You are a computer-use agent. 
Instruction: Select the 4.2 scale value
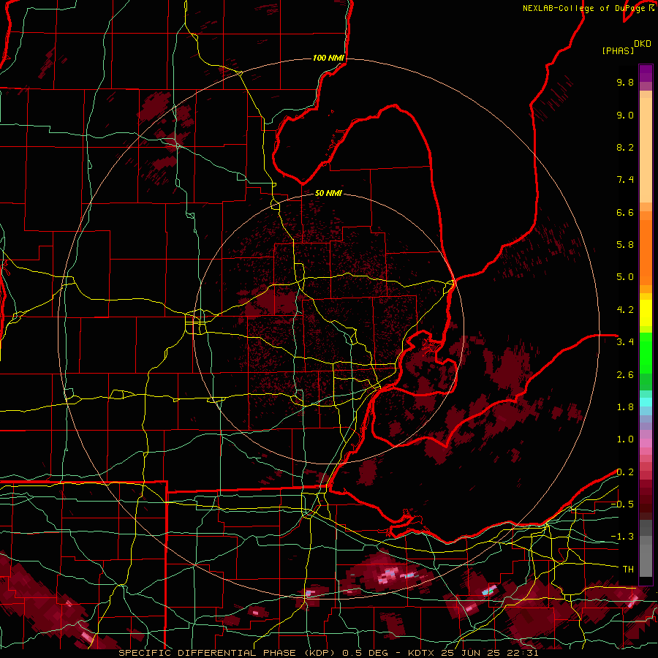(625, 310)
